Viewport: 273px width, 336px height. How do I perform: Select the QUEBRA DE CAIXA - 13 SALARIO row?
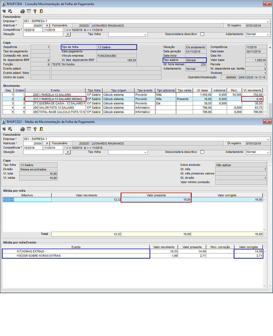pyautogui.click(x=132, y=103)
